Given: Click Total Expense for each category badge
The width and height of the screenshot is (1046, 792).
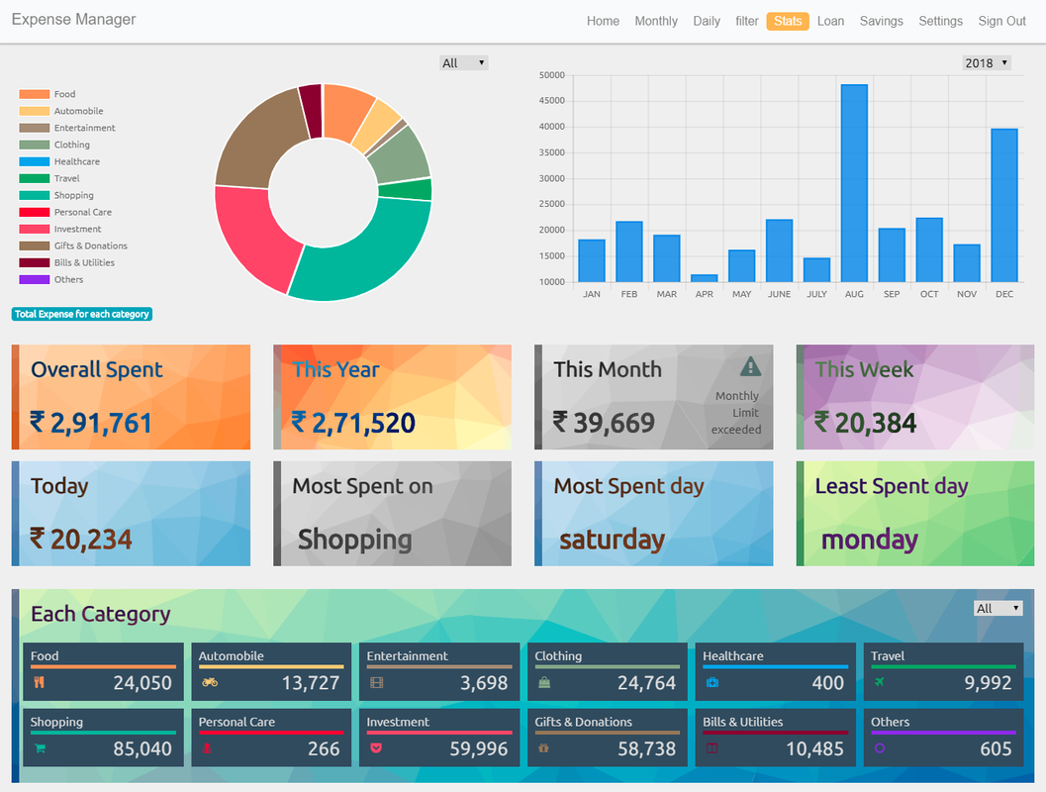Looking at the screenshot, I should (x=82, y=314).
